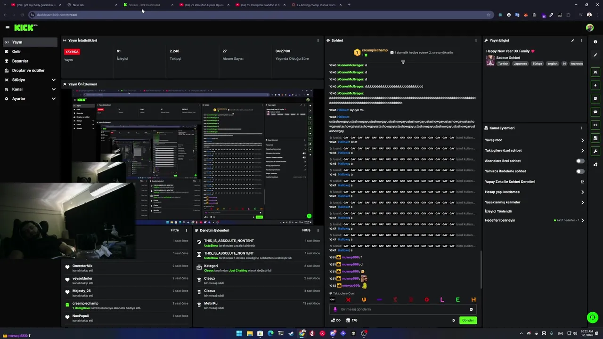Click İzleyici Yönlendir

498,211
